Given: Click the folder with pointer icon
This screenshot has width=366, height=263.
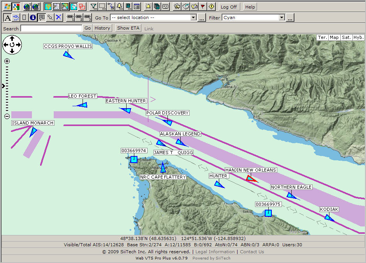Looking at the screenshot, I should [x=177, y=7].
